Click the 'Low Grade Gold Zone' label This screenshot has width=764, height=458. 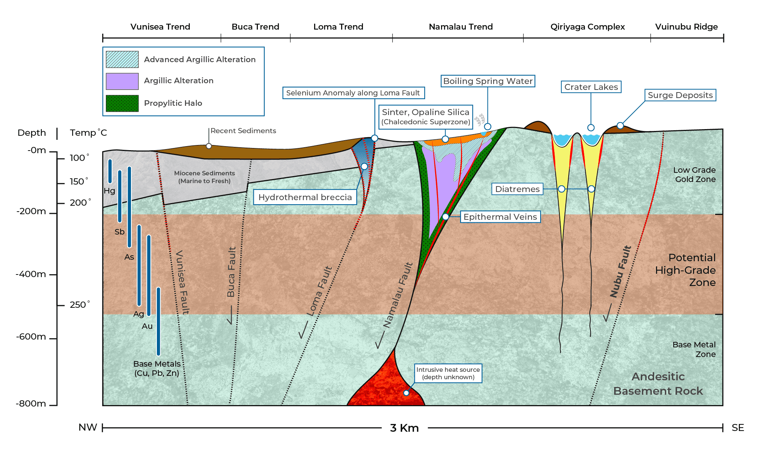click(694, 175)
